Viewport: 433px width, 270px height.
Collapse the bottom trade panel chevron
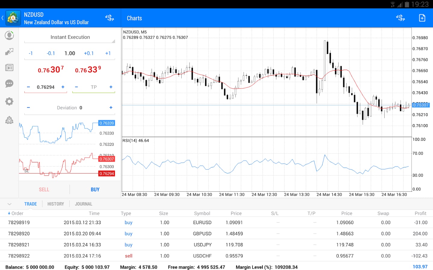9,204
